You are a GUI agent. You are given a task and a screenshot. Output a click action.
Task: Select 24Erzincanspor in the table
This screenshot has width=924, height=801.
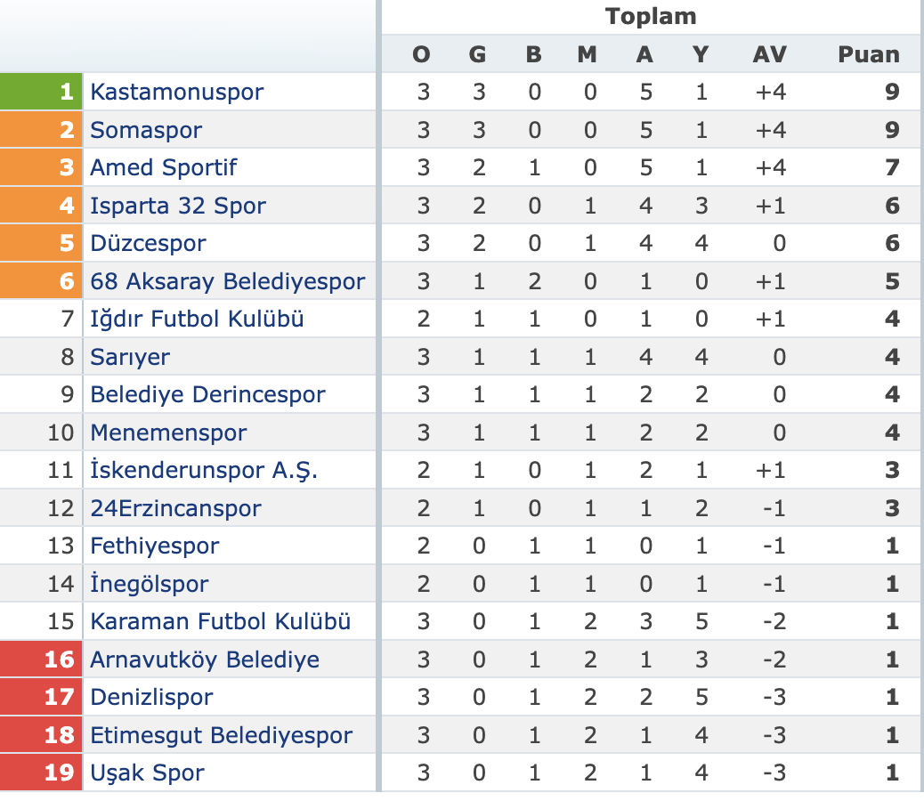[x=175, y=508]
